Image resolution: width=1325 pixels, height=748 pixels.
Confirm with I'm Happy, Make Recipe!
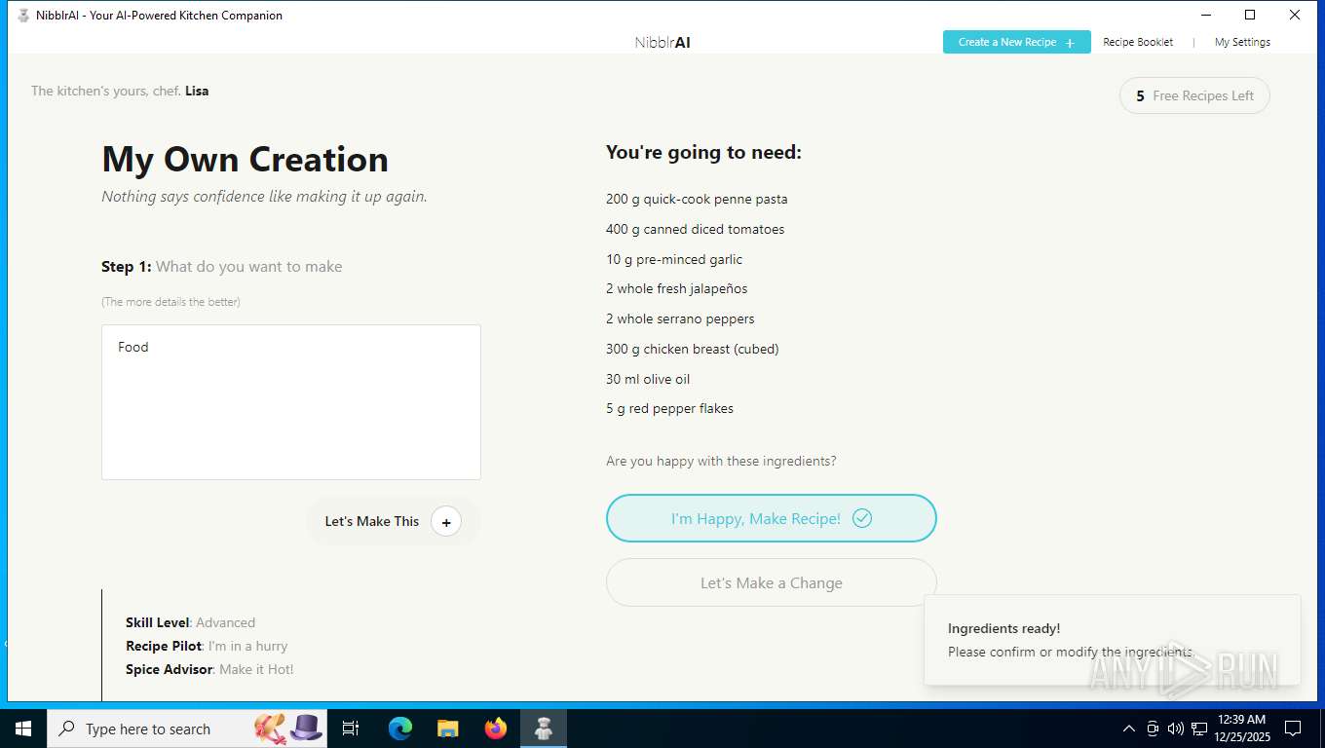771,518
